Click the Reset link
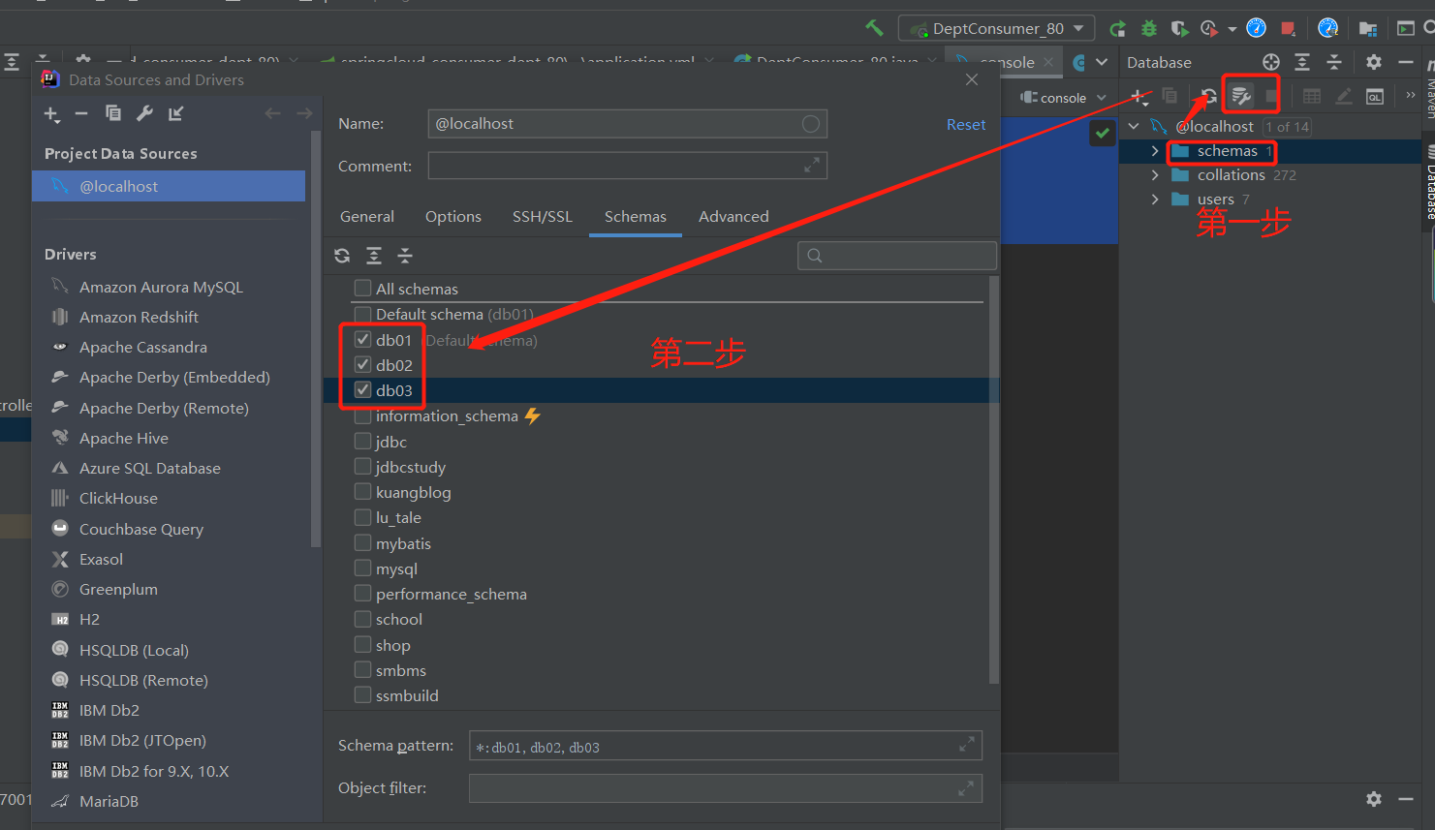Viewport: 1435px width, 830px height. click(x=966, y=125)
